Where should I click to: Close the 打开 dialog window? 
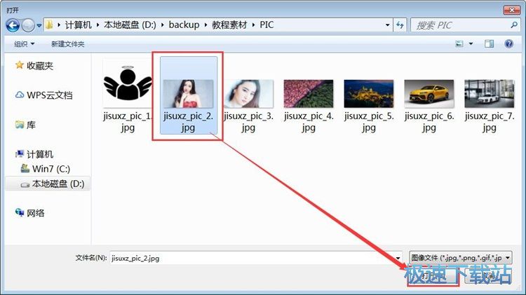(511, 10)
